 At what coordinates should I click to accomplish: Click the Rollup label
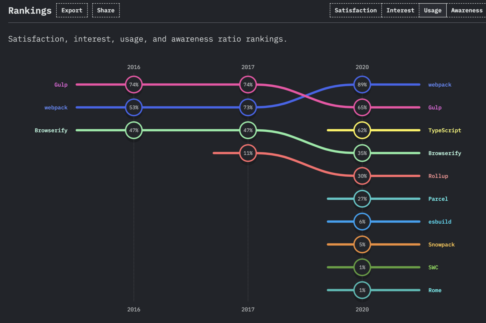click(x=438, y=176)
